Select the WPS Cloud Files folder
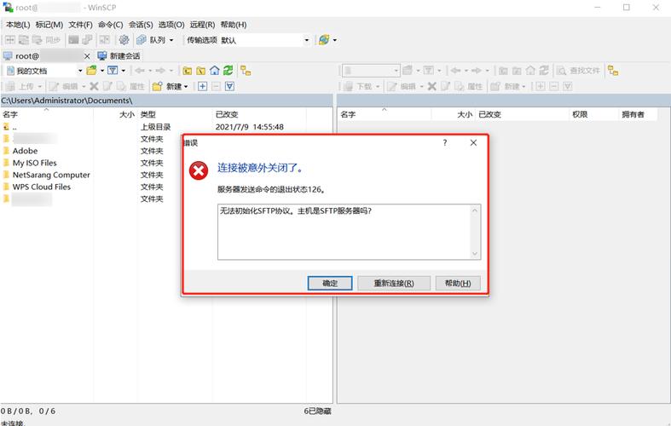Image resolution: width=671 pixels, height=426 pixels. [x=41, y=187]
